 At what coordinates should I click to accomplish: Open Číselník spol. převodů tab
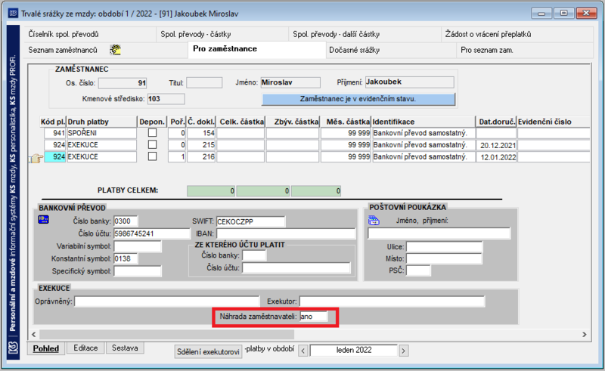coord(90,34)
